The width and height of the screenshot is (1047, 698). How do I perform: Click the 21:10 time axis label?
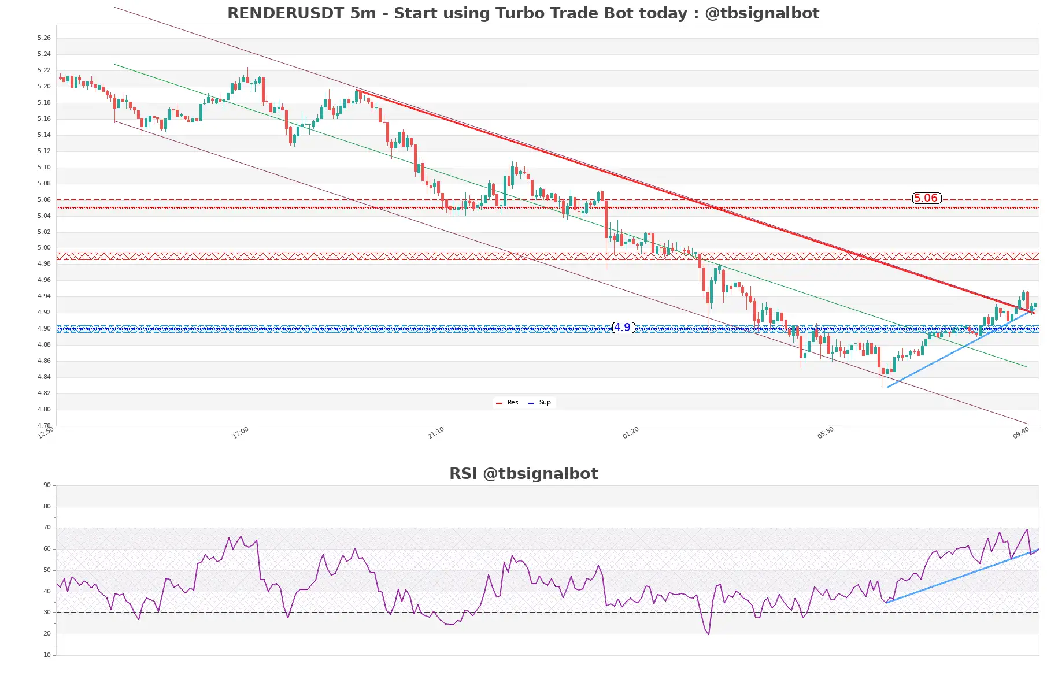click(436, 433)
